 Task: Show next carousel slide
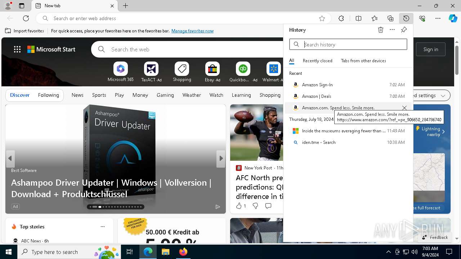pyautogui.click(x=220, y=158)
